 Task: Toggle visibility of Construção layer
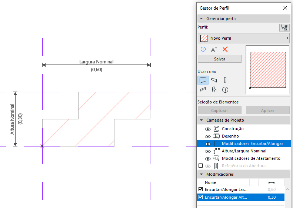point(207,129)
